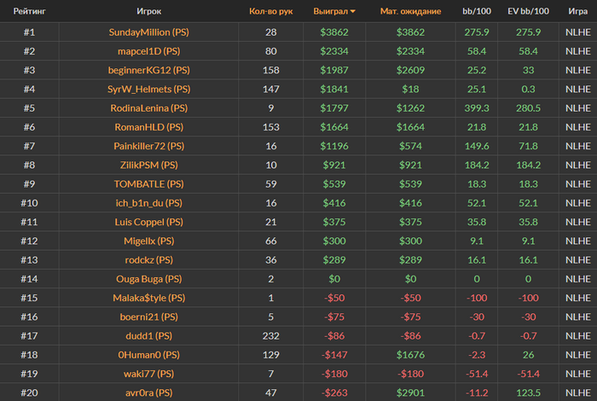The height and width of the screenshot is (401, 597).
Task: Open avr0ra (PS) player link
Action: click(x=149, y=392)
